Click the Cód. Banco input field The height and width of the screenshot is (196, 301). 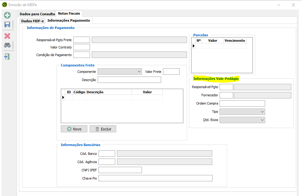[x=107, y=154]
